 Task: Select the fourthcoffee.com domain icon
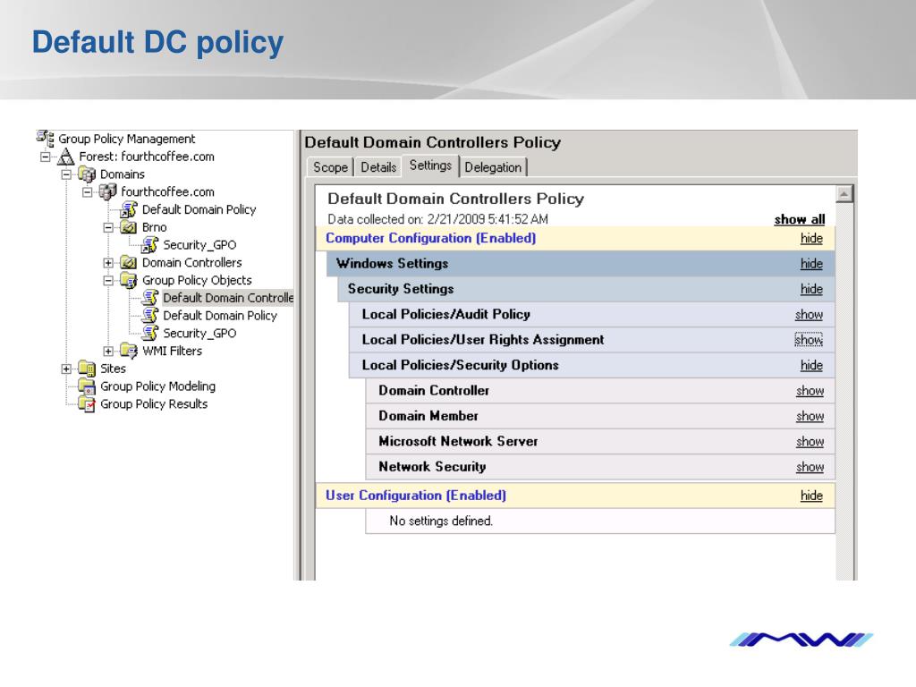[107, 191]
